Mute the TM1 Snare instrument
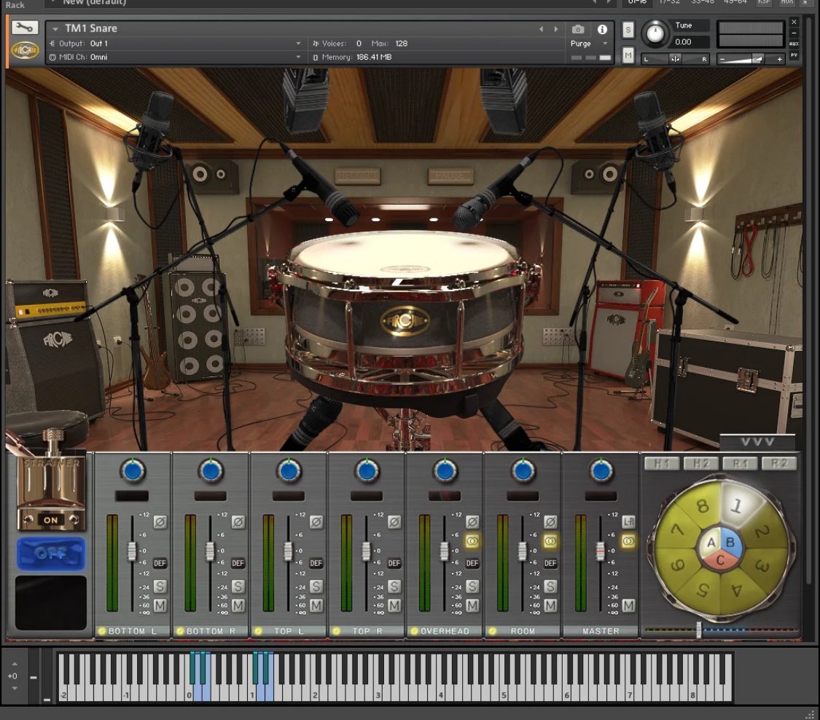This screenshot has height=720, width=820. click(628, 55)
